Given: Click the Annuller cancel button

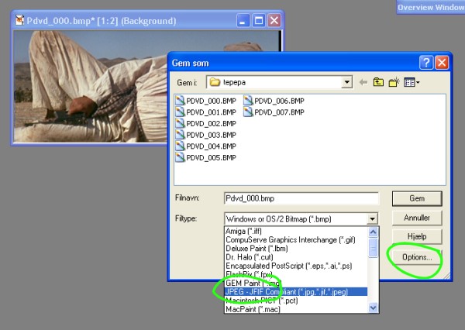Looking at the screenshot, I should coord(418,217).
